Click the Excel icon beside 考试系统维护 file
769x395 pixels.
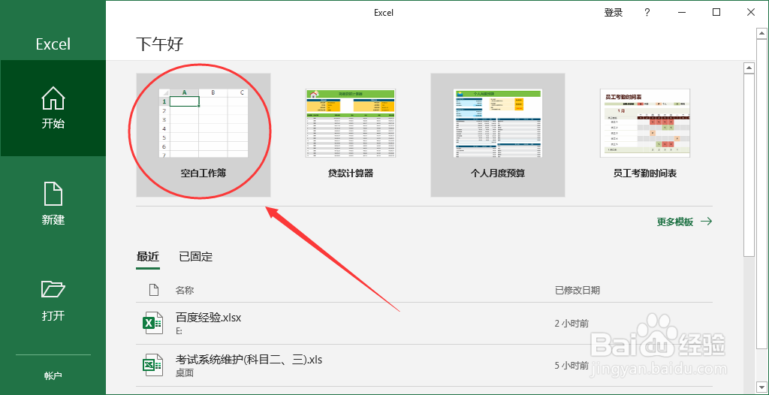(152, 365)
